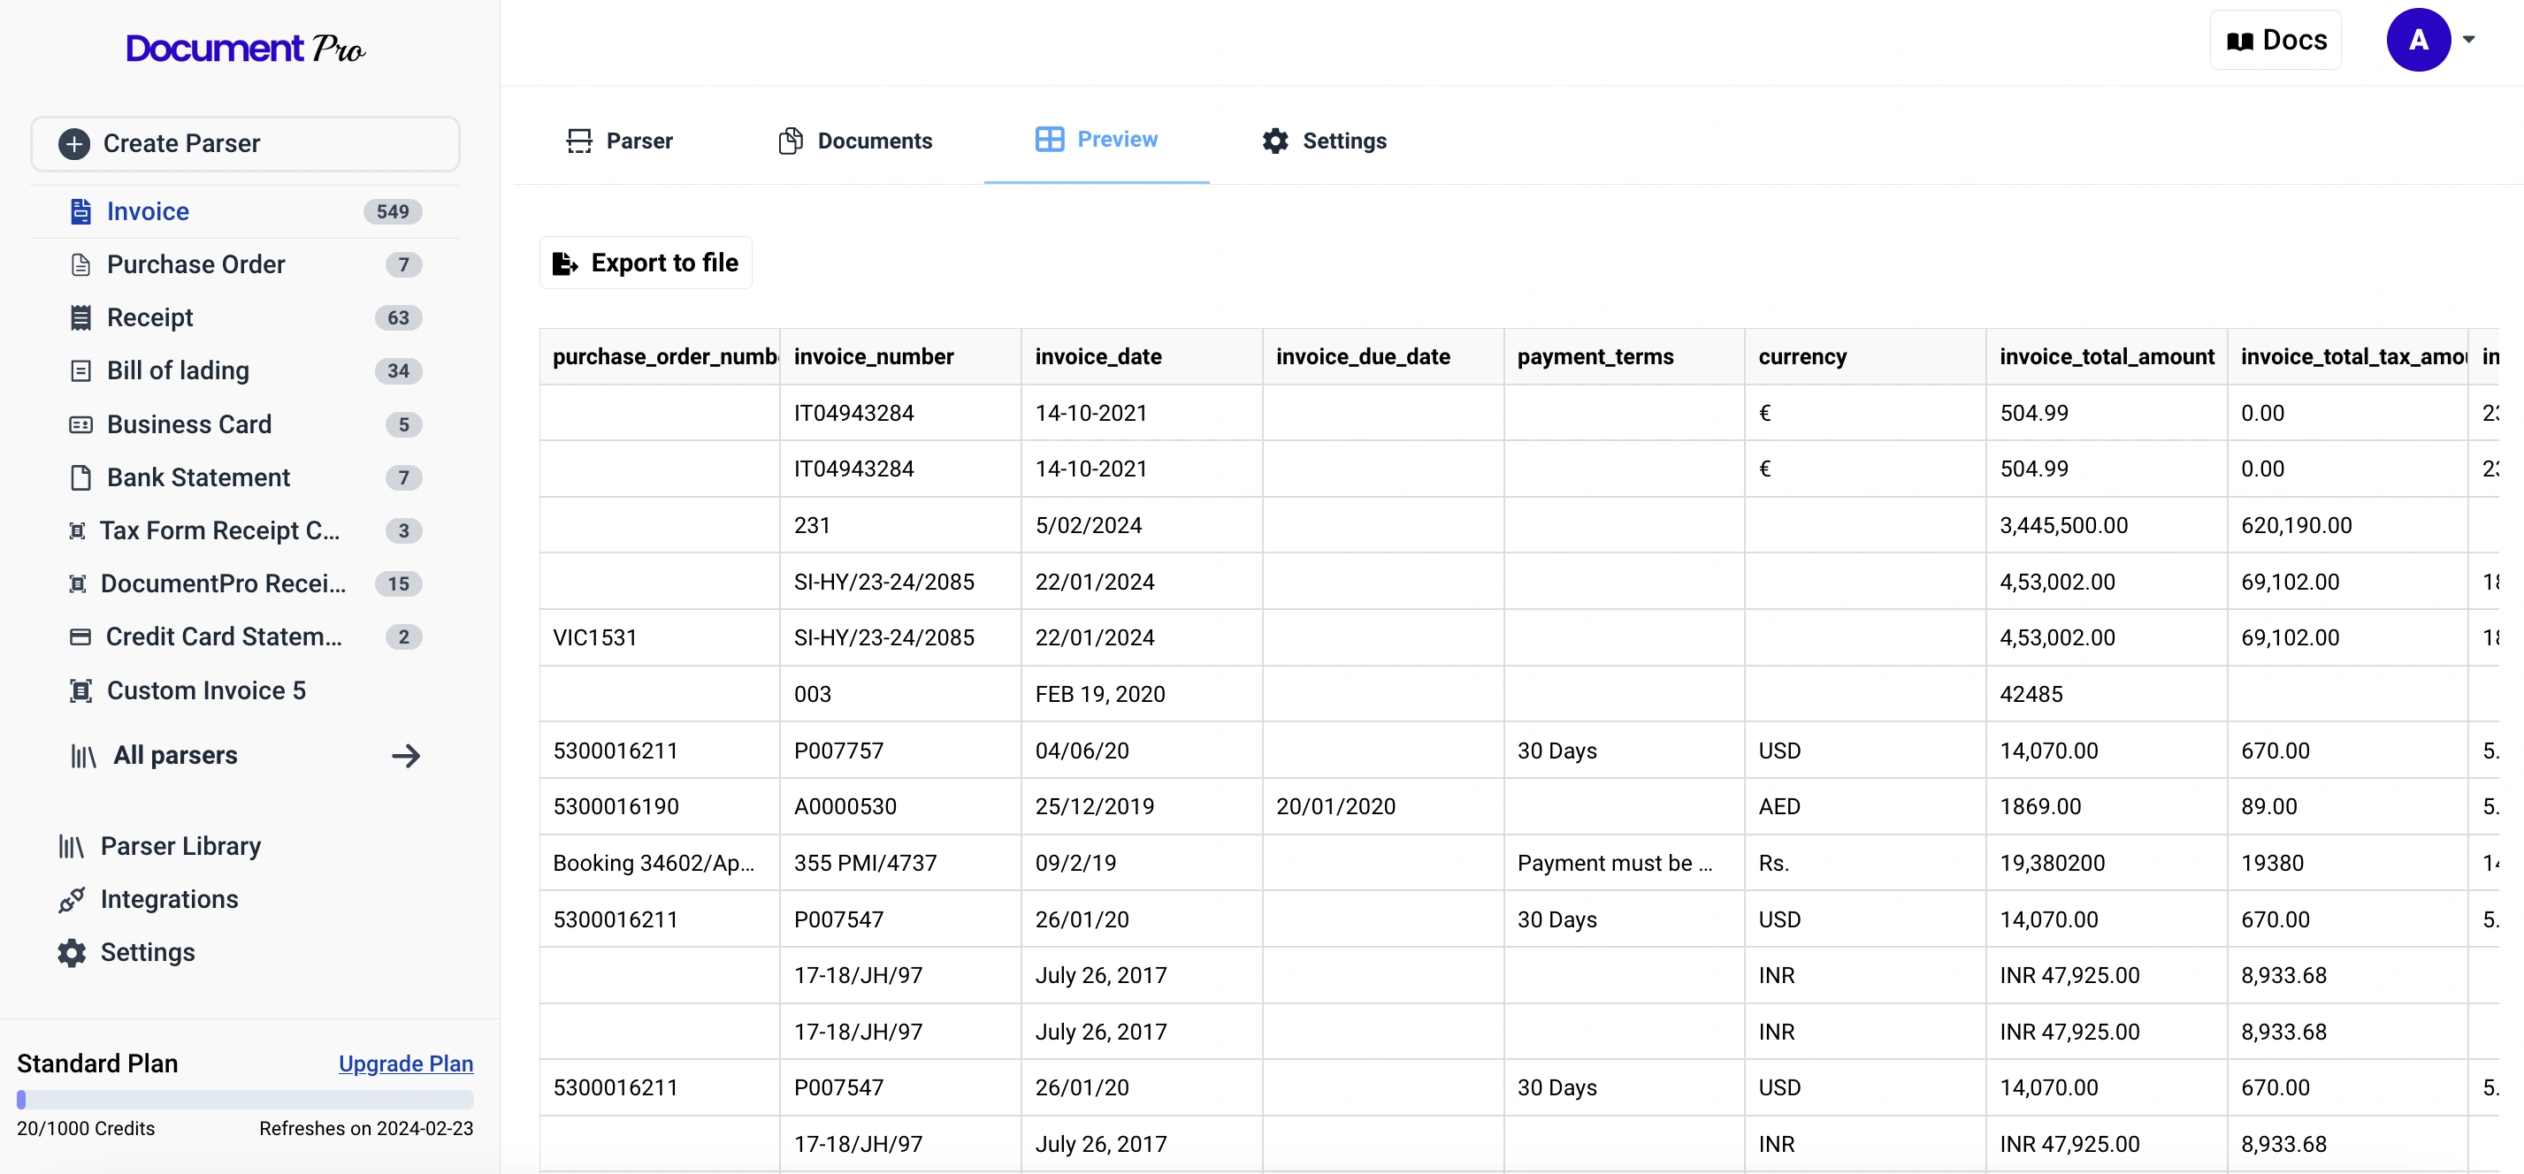Click the Integrations plug icon
This screenshot has height=1174, width=2524.
pos(71,900)
